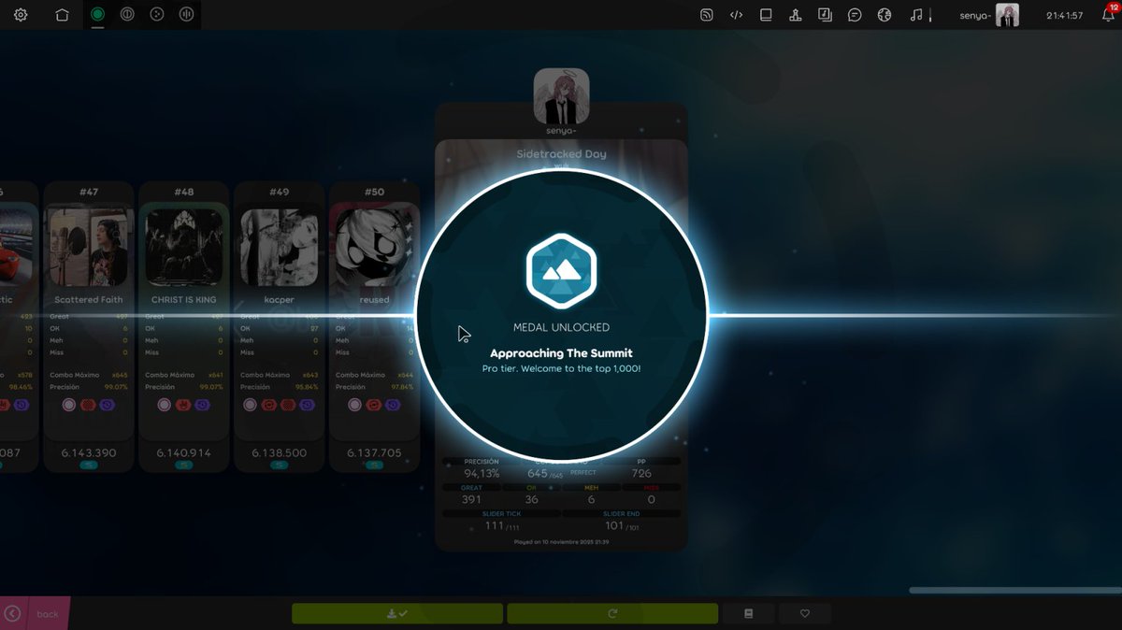This screenshot has height=630, width=1122.
Task: Click 'Sidetracked Day' song title
Action: [562, 154]
